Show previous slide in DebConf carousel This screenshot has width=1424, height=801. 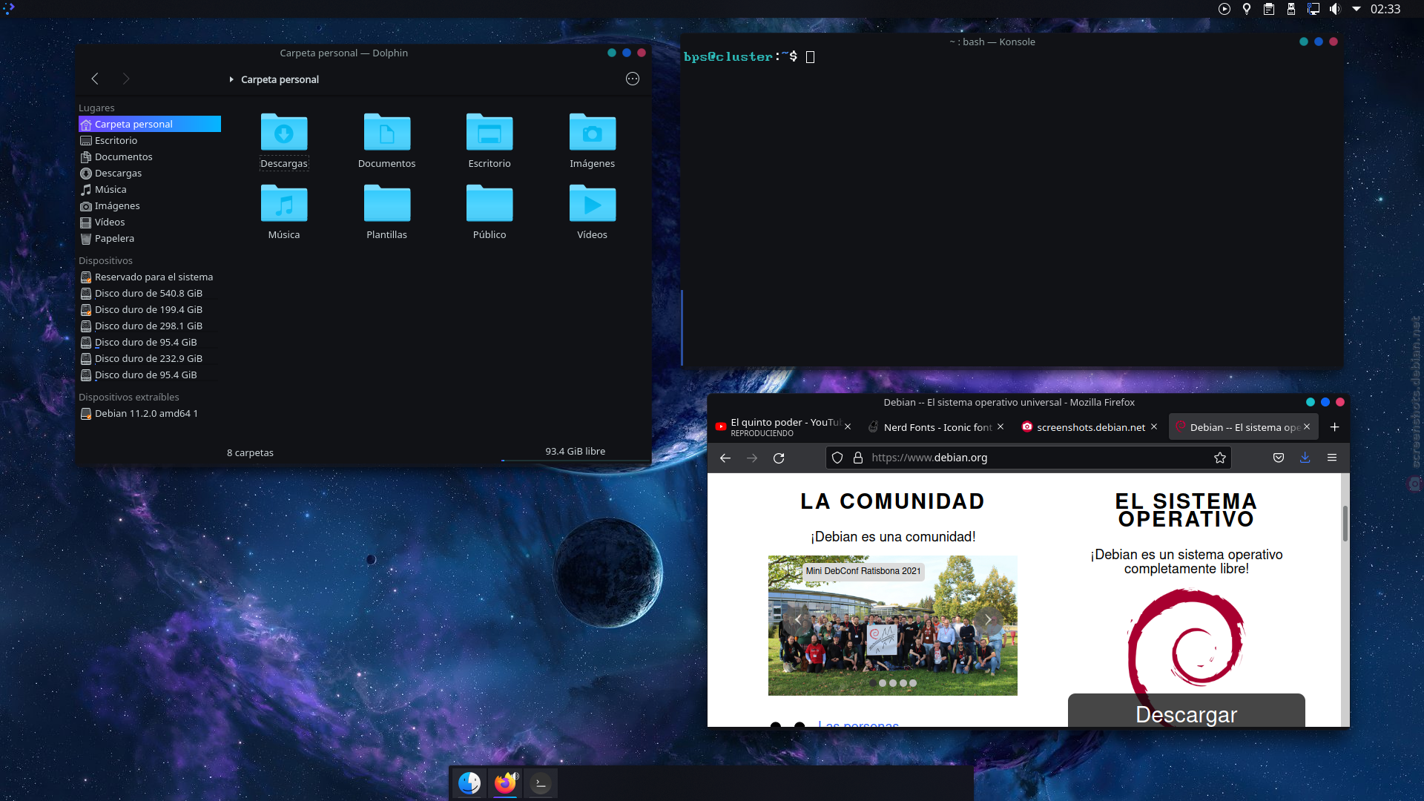798,620
